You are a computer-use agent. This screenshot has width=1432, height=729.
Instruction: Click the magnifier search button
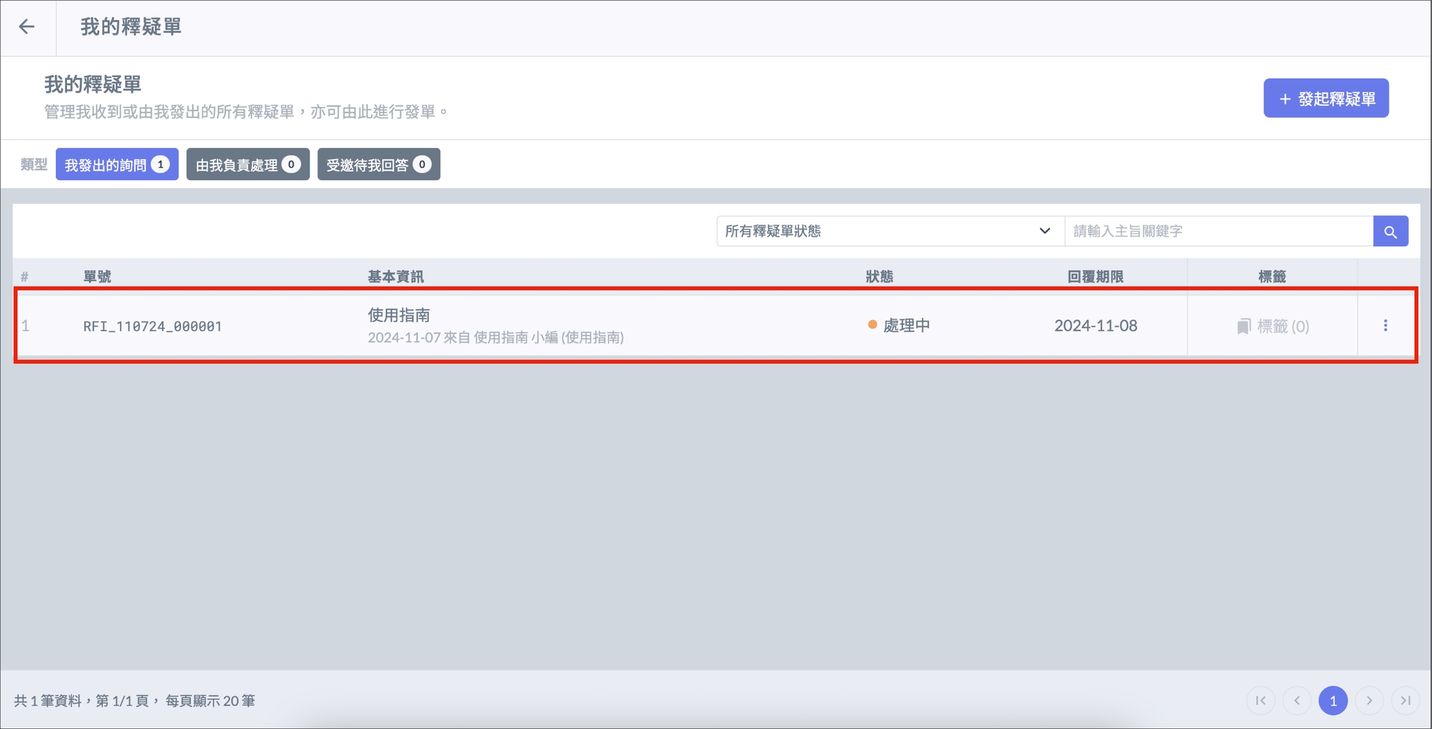click(1390, 231)
